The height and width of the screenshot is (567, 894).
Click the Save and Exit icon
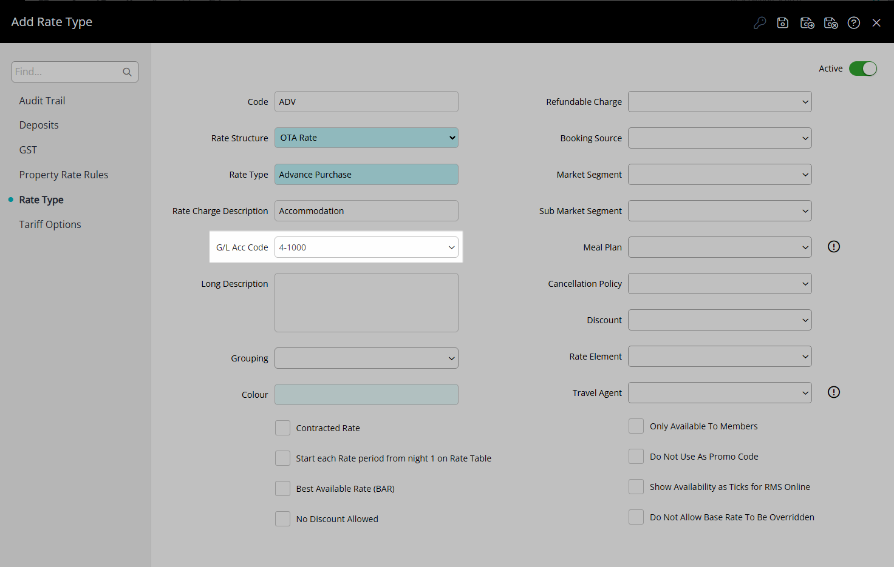pos(831,23)
